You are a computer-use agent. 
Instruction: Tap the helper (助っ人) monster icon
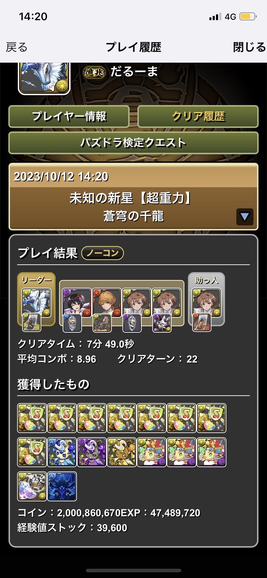coord(206,302)
